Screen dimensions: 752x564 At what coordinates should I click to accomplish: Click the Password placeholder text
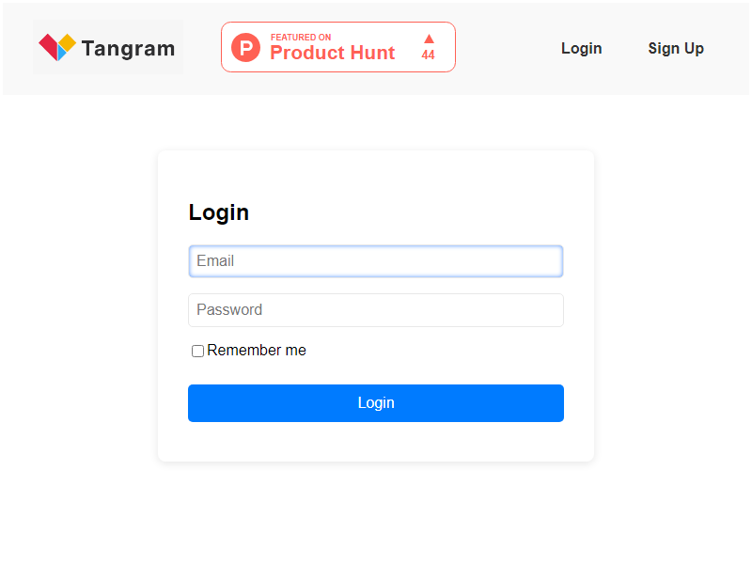[229, 310]
